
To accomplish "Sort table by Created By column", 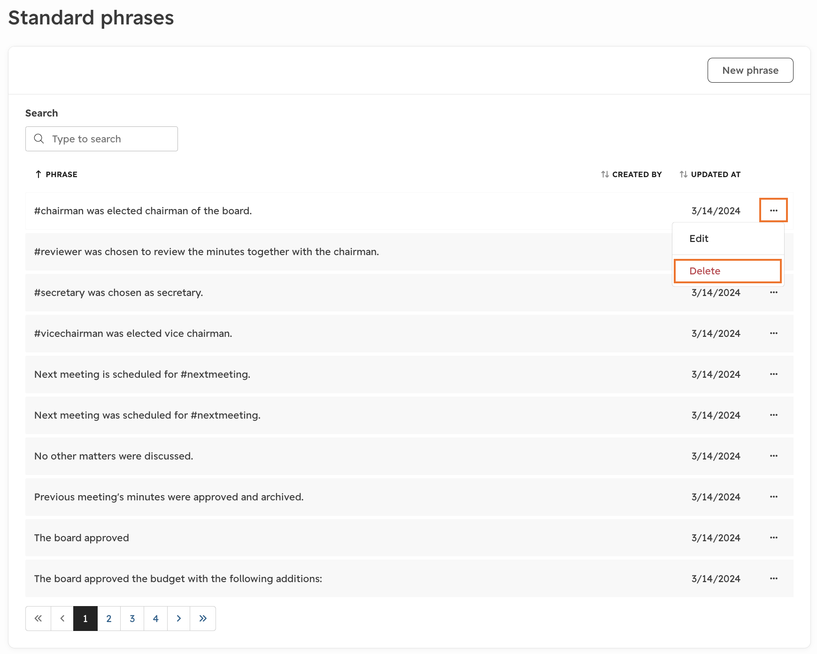I will click(631, 174).
